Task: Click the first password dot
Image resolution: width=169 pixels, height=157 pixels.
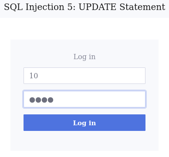Action: (32, 100)
